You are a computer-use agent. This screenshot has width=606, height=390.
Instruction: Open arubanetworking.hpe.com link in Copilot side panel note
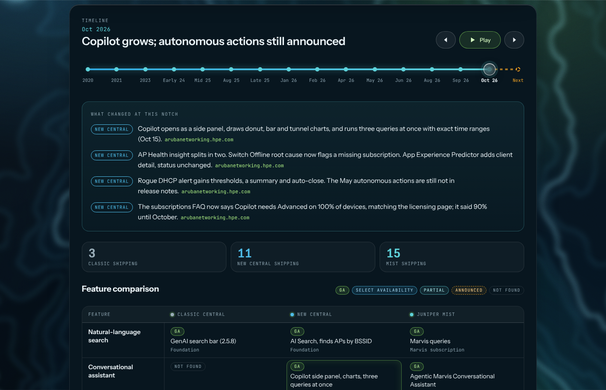tap(199, 140)
